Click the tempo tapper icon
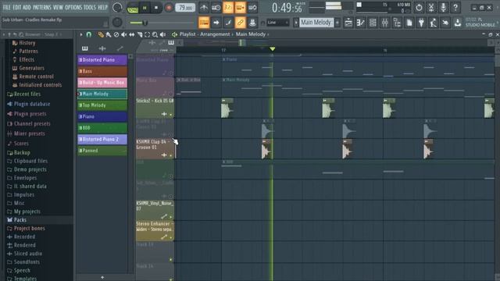Image resolution: width=500 pixels, height=281 pixels. [x=434, y=23]
